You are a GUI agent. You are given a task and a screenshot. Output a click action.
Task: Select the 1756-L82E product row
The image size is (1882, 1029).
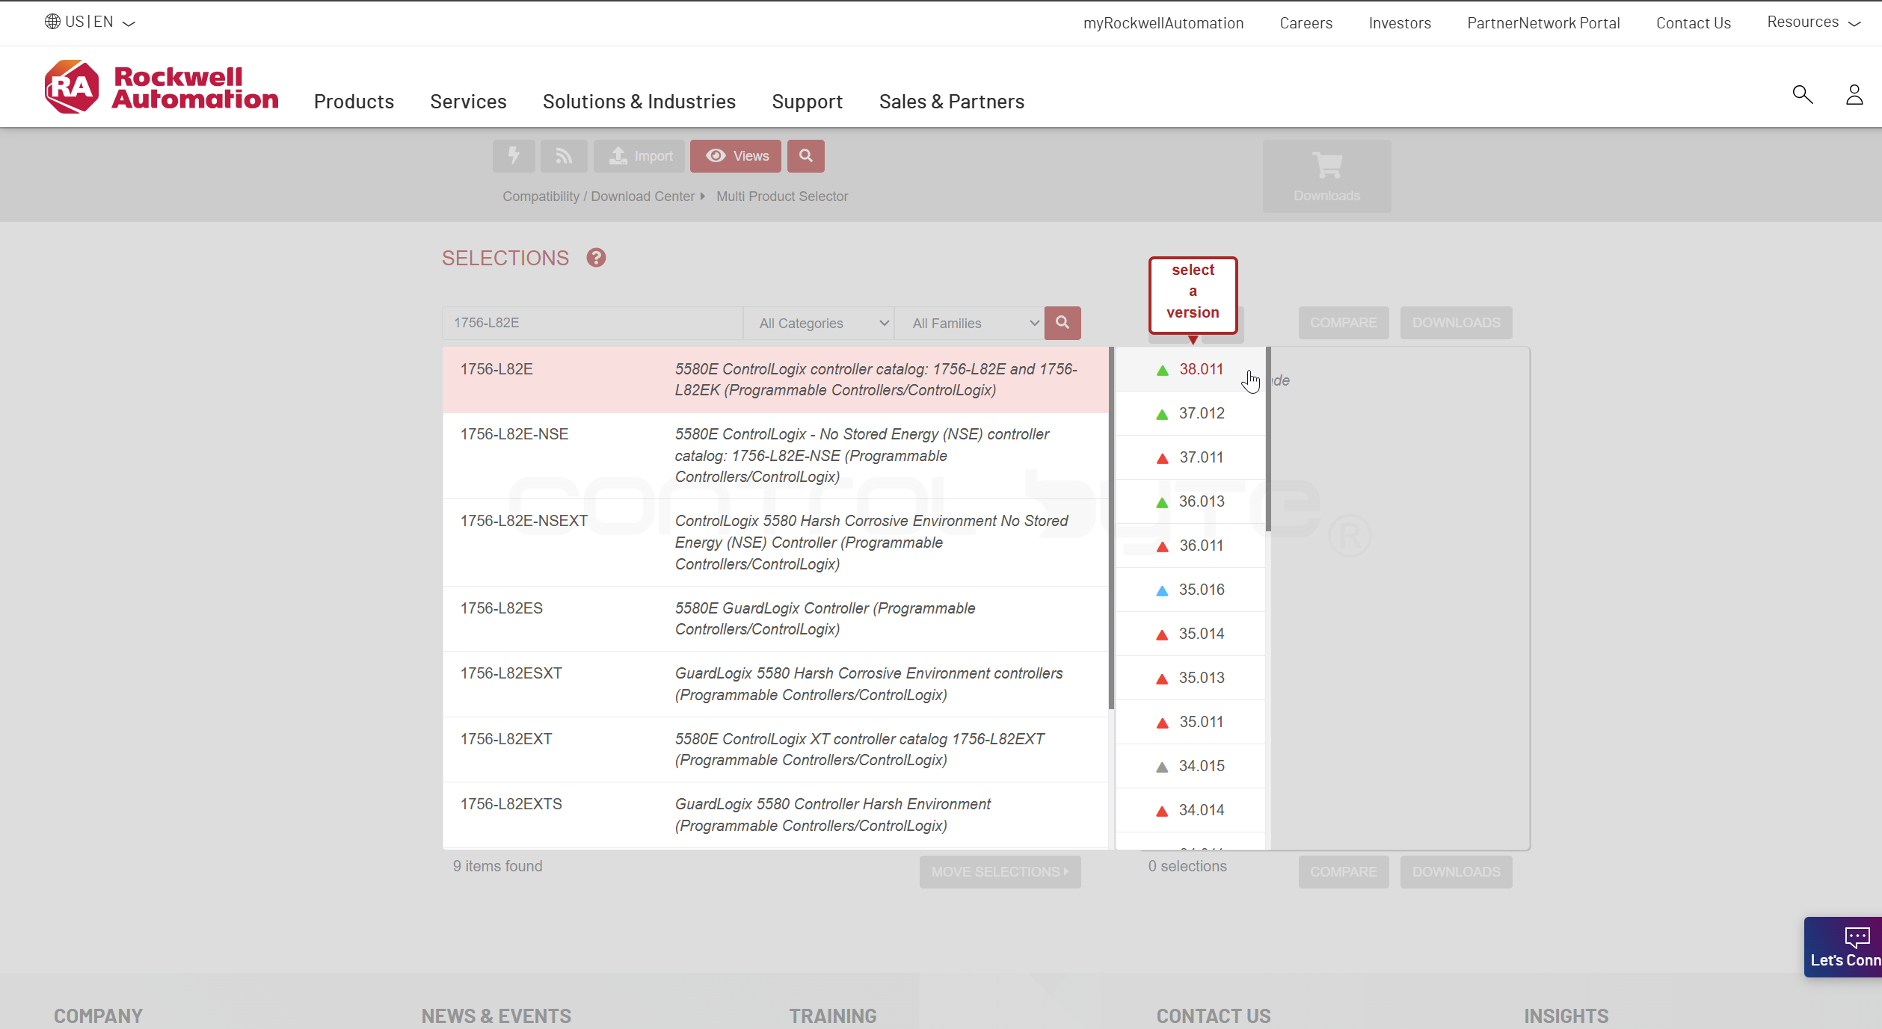point(775,380)
